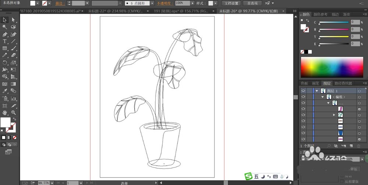This screenshot has width=368, height=185.
Task: Select the Artboard tool
Action: tap(5, 106)
